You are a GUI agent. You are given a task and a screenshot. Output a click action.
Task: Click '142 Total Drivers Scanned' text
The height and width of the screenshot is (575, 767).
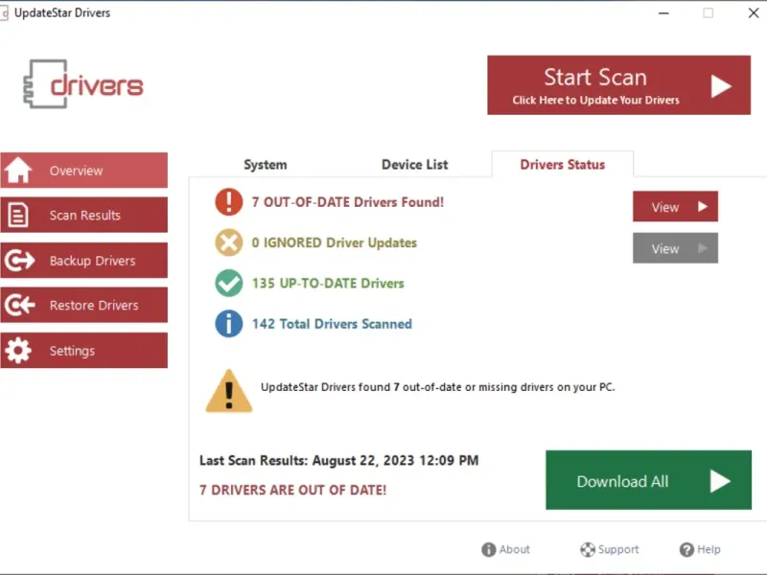(x=332, y=324)
